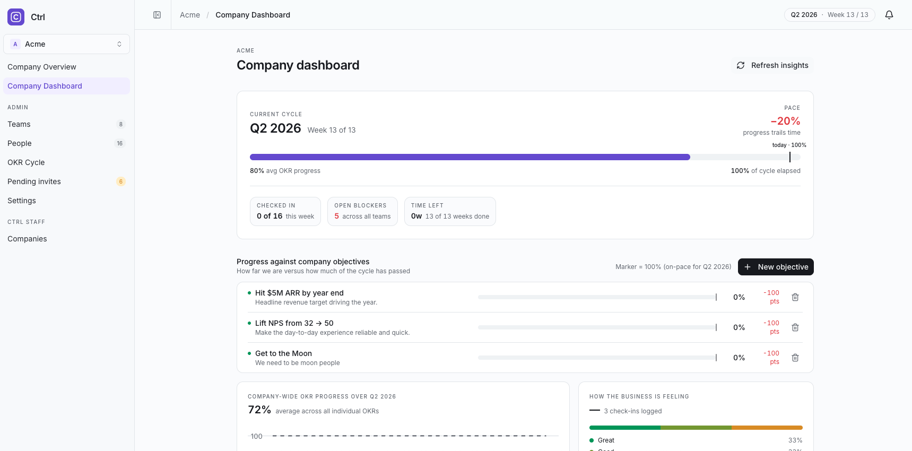Click the business feeling sentiment color bar
The height and width of the screenshot is (451, 912).
coord(696,428)
